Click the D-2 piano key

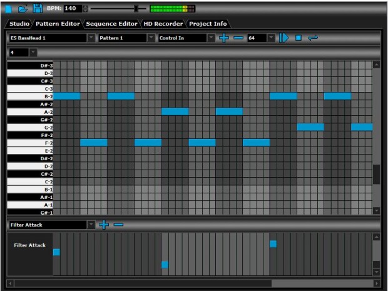point(30,166)
